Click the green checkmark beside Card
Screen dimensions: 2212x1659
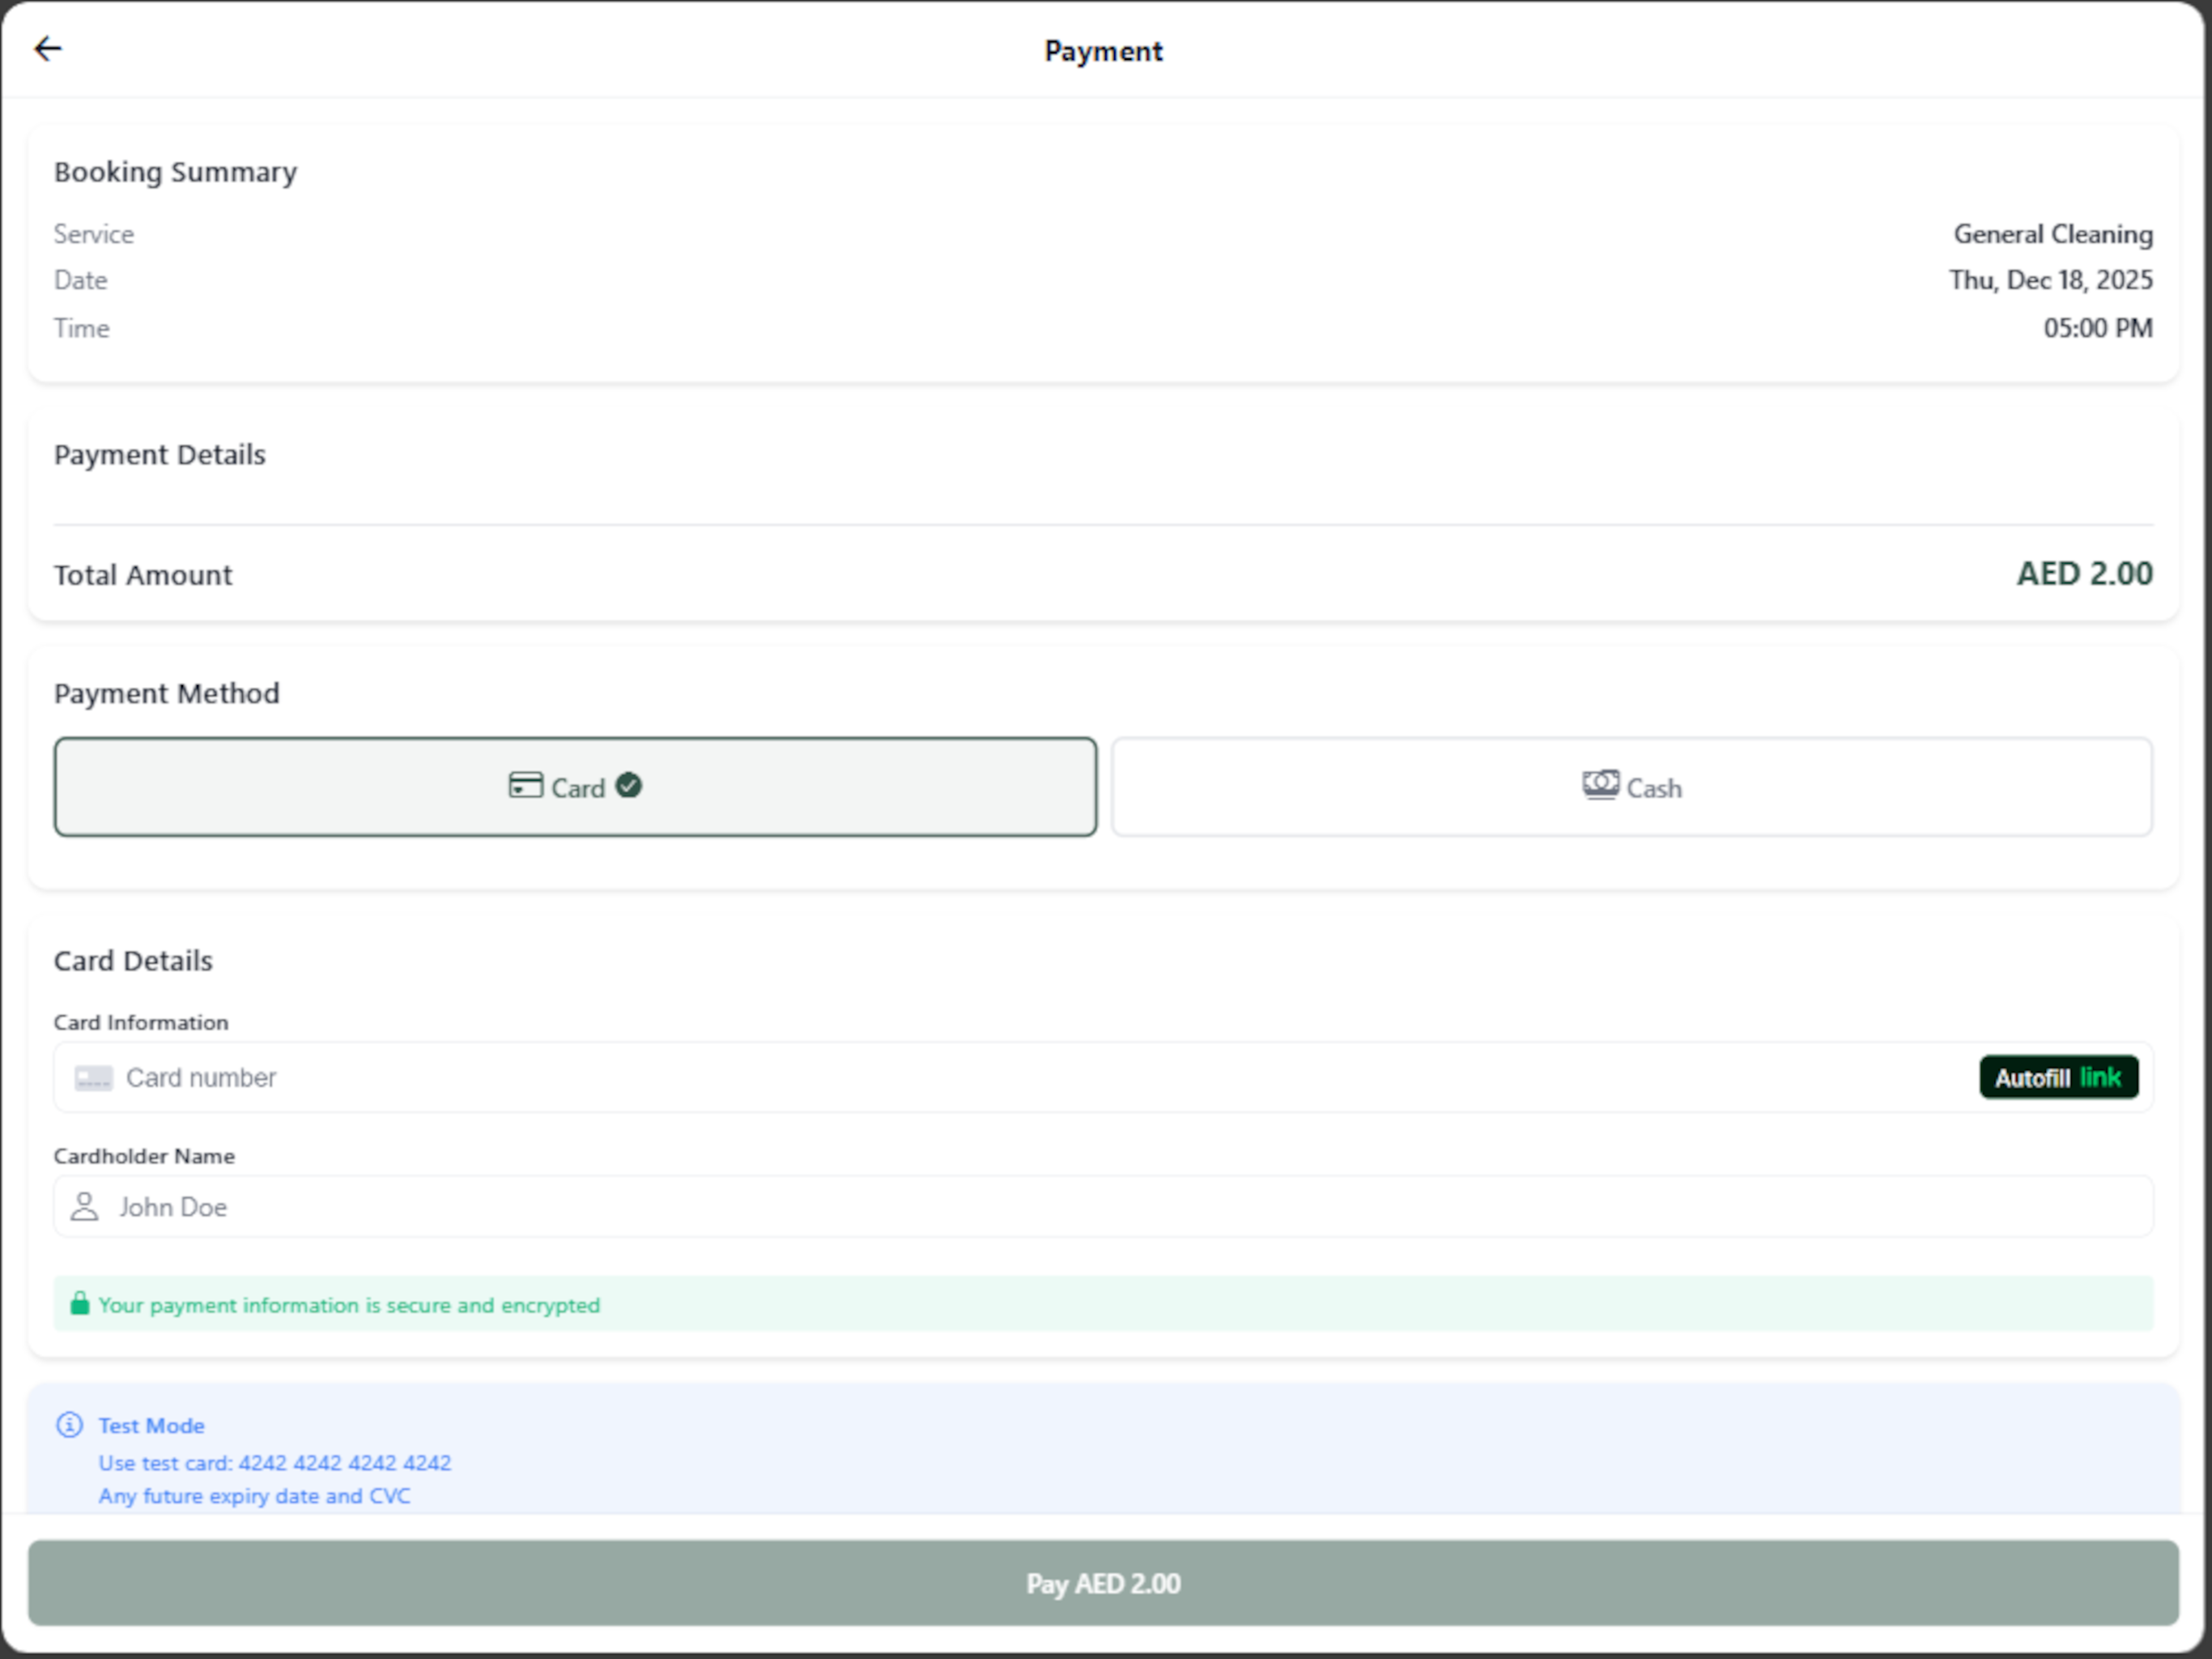629,786
